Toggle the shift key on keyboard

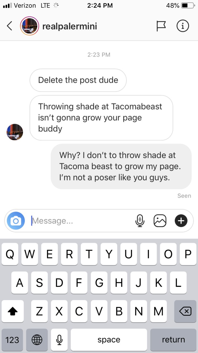click(12, 311)
